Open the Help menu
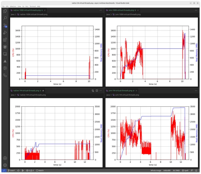201x174 pixels. 38,6
